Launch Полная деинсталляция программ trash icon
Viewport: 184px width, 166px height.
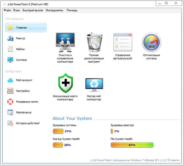94,42
